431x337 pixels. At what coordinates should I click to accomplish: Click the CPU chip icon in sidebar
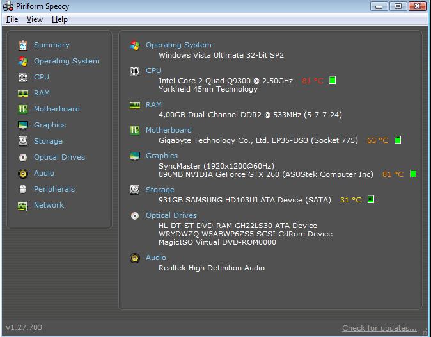[x=23, y=78]
